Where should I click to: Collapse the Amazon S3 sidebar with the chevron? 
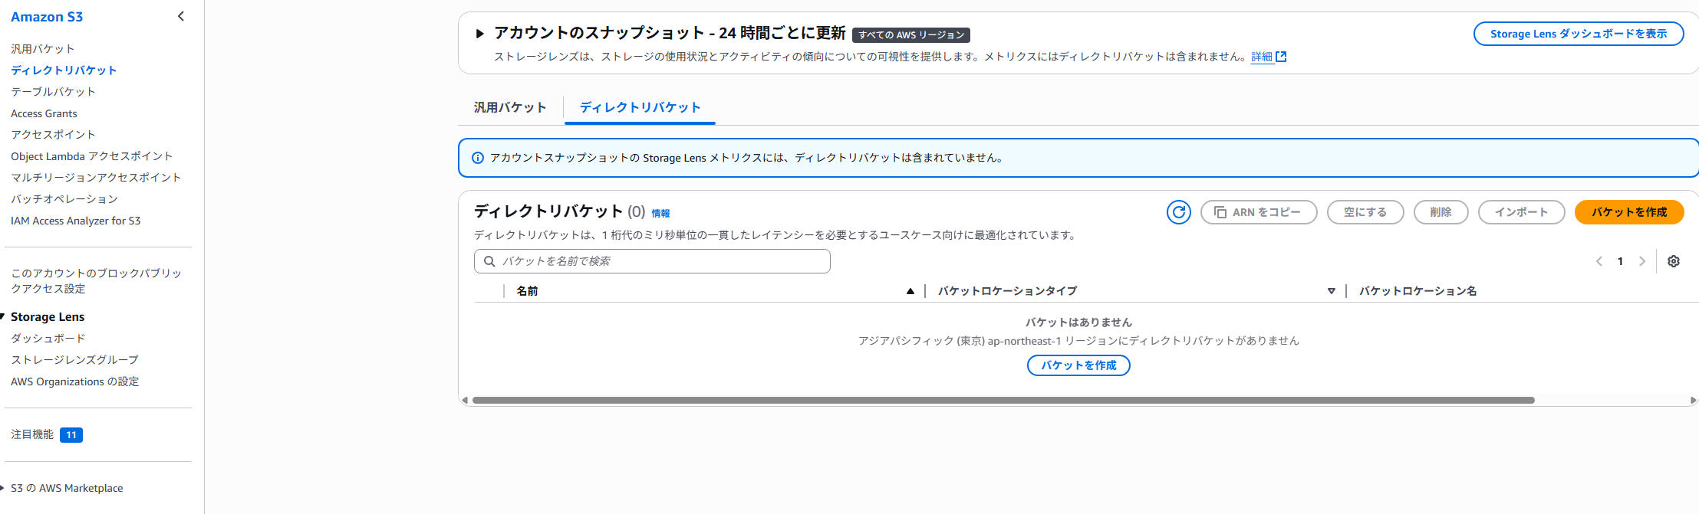click(181, 16)
